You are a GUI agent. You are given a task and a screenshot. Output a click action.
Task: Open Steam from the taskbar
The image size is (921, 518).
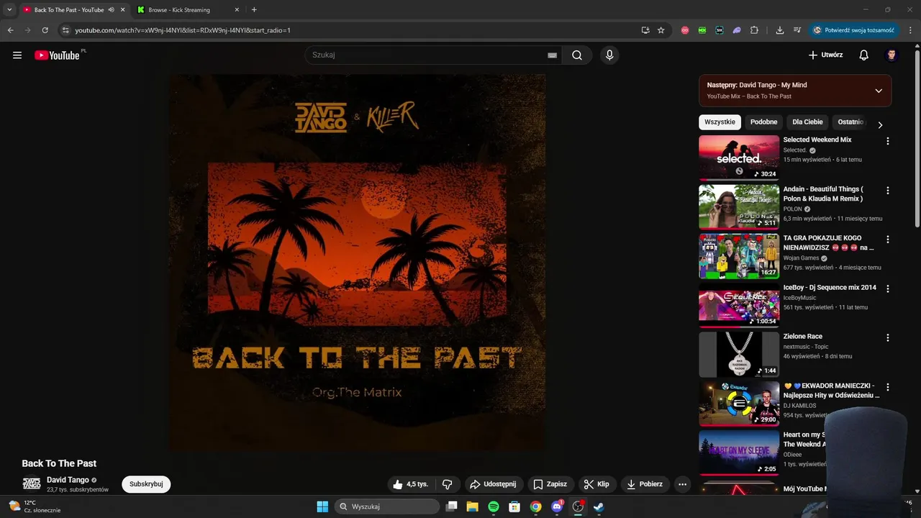click(598, 506)
